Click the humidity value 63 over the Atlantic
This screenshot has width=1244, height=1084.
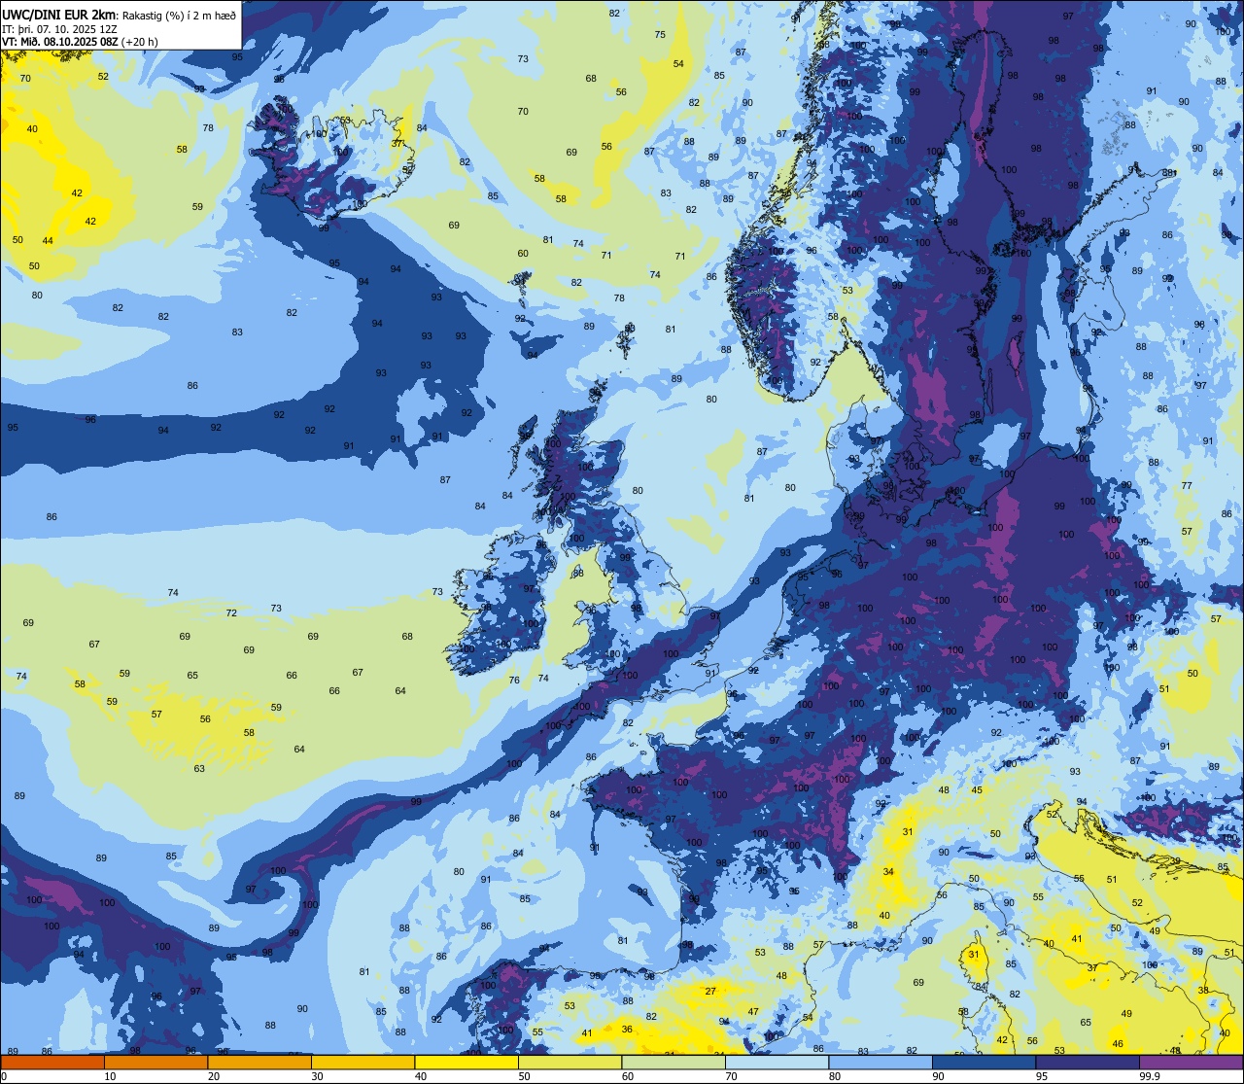(x=199, y=768)
